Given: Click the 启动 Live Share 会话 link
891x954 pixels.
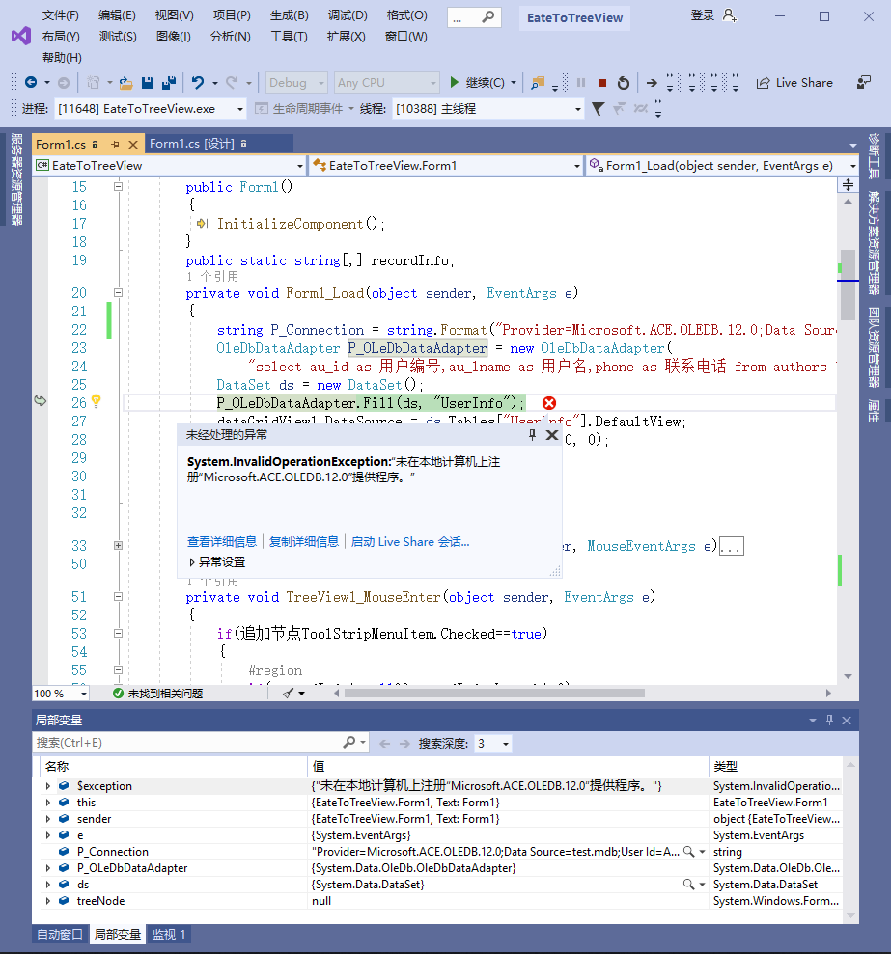Looking at the screenshot, I should click(410, 541).
